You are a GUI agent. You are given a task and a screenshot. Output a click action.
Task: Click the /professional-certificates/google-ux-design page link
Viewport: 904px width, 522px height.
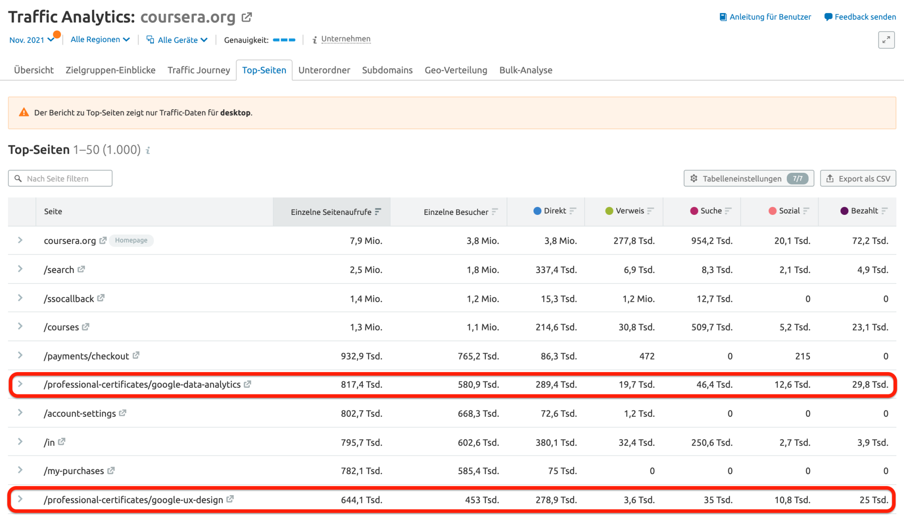tap(133, 500)
